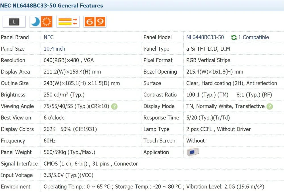Screen dimensions: 284x192
Task: Select 'TN, Normally White, Transflective' display mode
Action: (225, 106)
